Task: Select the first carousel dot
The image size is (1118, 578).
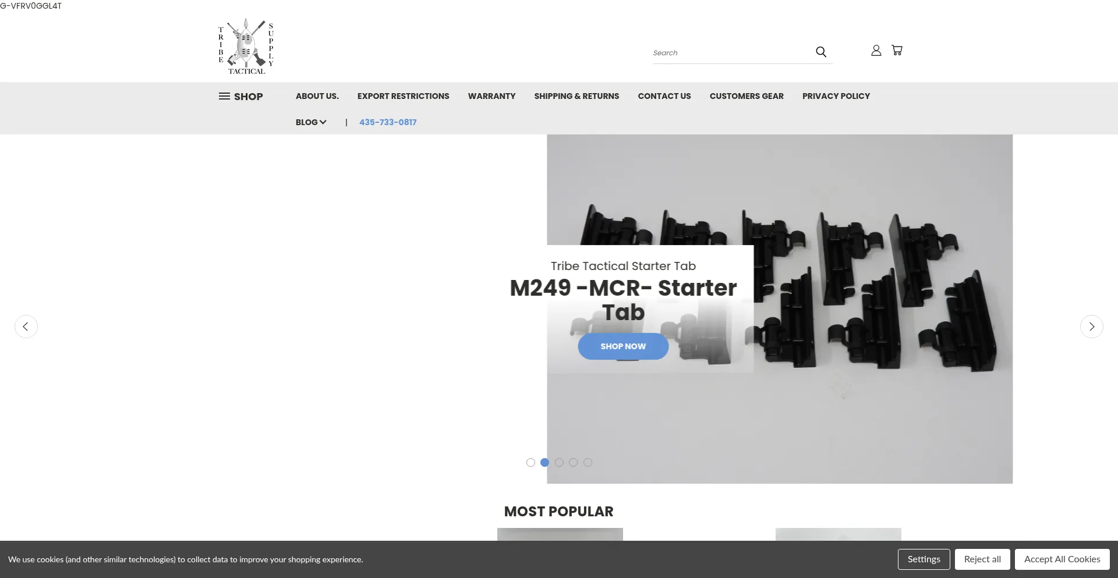Action: 530,463
